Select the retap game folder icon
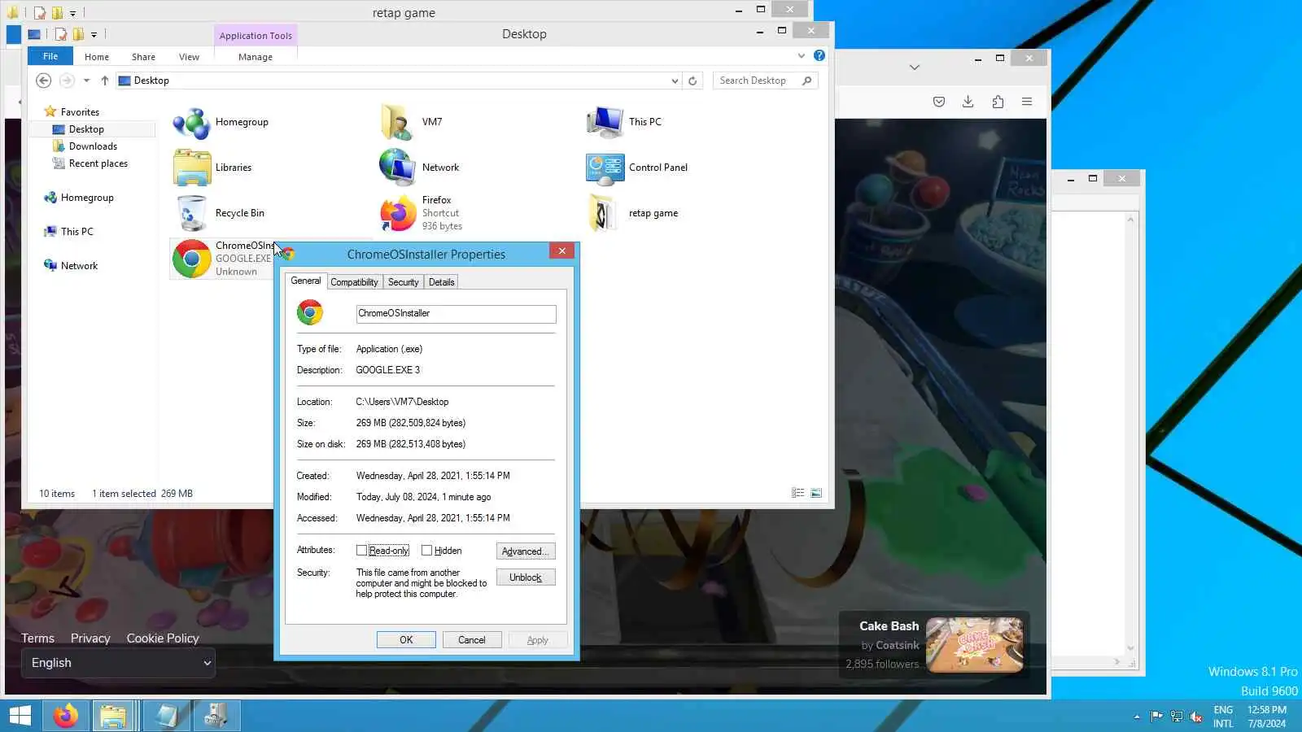Image resolution: width=1302 pixels, height=732 pixels. (601, 213)
